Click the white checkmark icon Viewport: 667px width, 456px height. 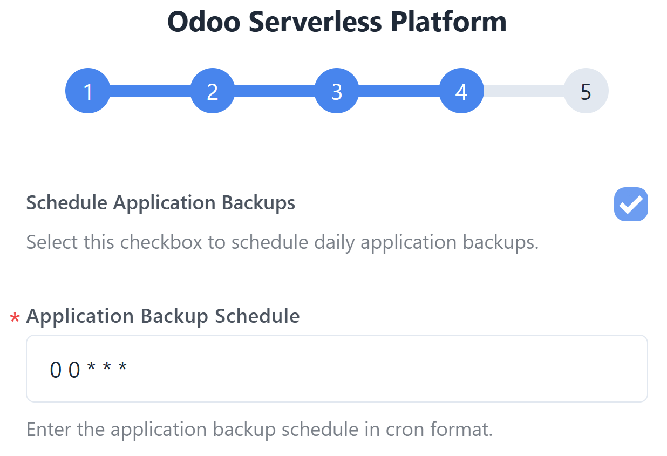[631, 205]
